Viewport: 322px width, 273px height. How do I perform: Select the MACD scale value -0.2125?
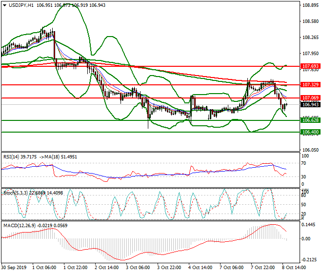(x=309, y=260)
